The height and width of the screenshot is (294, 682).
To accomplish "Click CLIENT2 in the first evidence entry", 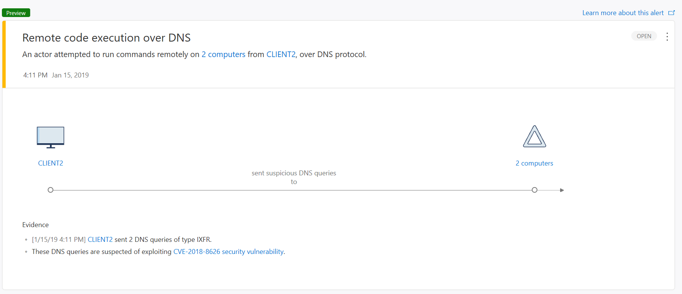I will pos(100,239).
